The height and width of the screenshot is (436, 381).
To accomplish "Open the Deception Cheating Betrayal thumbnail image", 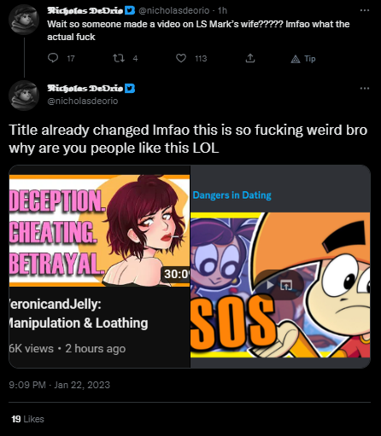I will [x=99, y=230].
